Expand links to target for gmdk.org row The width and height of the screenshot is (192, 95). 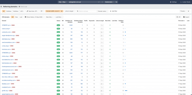point(102,91)
